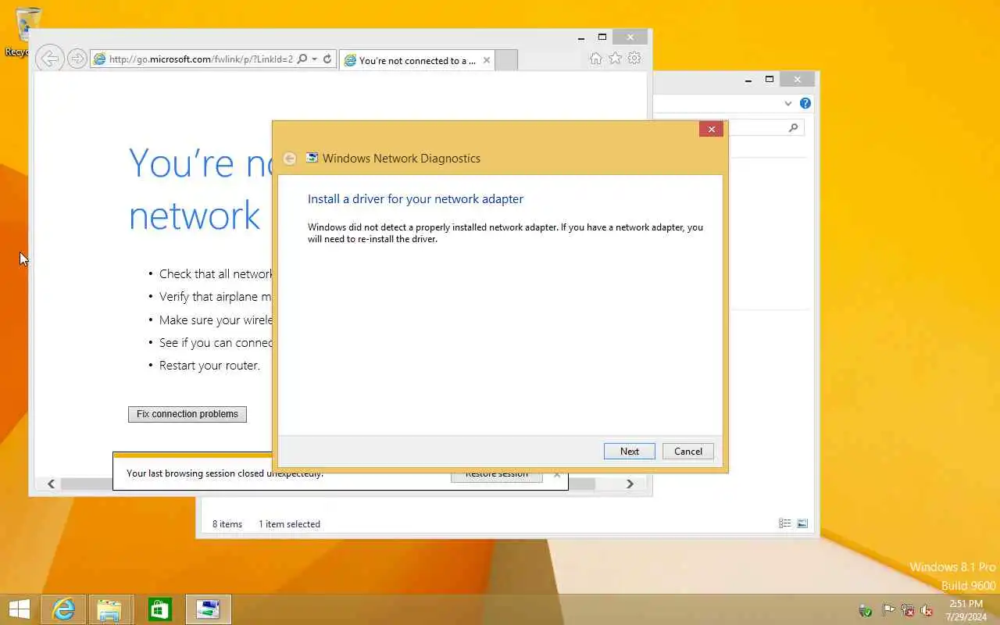The width and height of the screenshot is (1000, 625).
Task: Open the Action Center flag tray icon
Action: 888,610
